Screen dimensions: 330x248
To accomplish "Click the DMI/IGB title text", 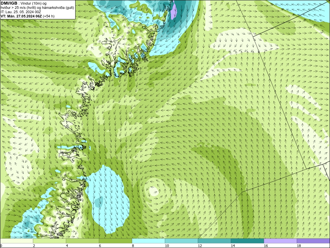I will [9, 3].
